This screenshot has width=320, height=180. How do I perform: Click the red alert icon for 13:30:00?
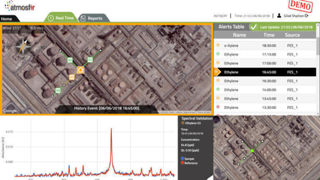tap(218, 107)
